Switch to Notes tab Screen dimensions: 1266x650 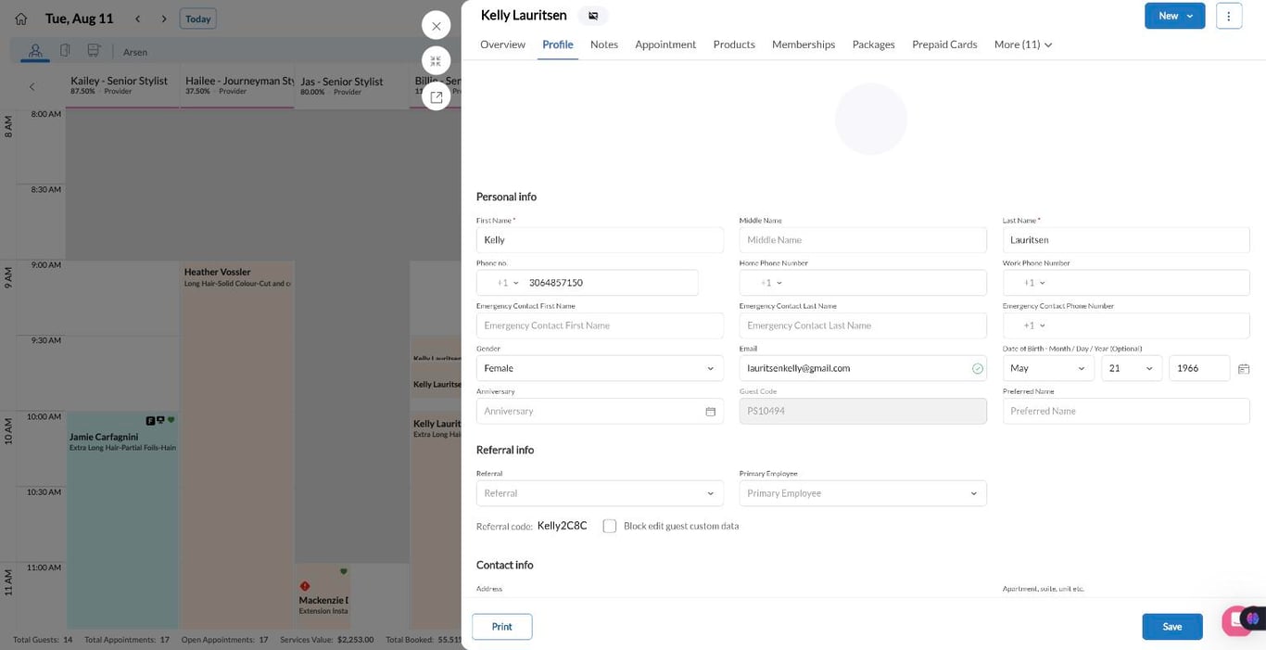tap(604, 45)
